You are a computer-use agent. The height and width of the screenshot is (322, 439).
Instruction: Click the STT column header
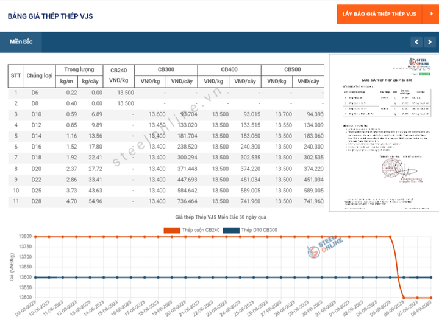(x=16, y=75)
